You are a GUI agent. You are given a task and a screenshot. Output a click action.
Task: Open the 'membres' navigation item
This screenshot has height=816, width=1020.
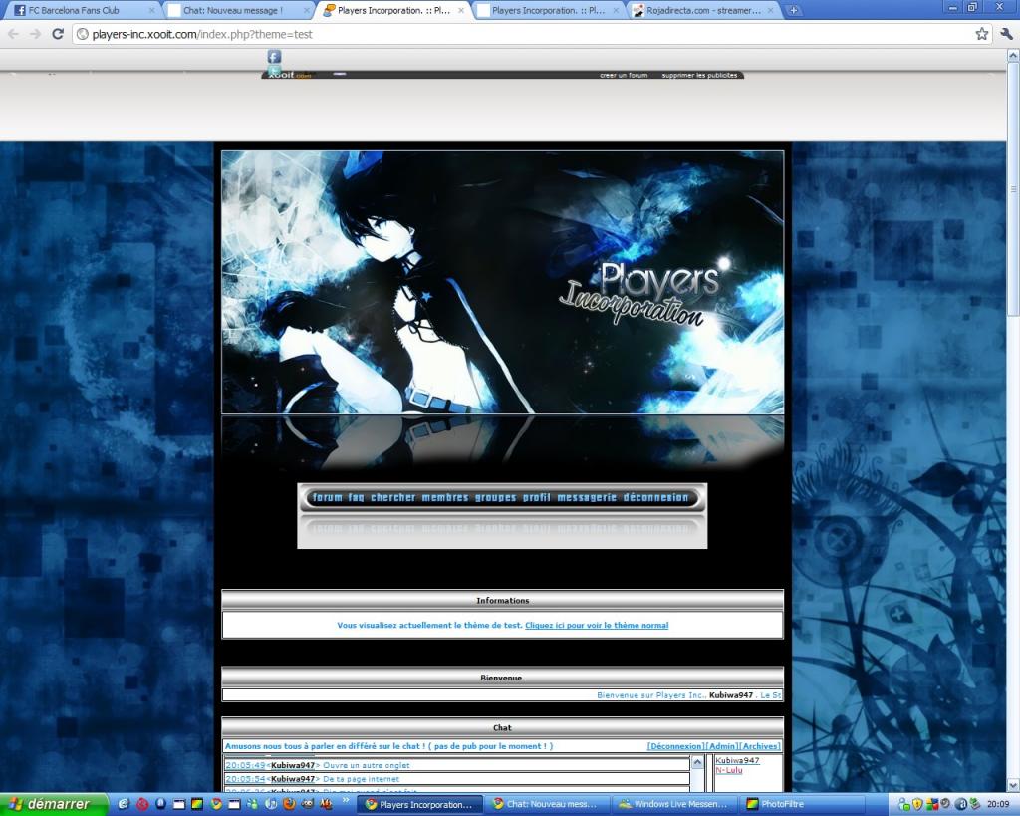click(x=445, y=498)
